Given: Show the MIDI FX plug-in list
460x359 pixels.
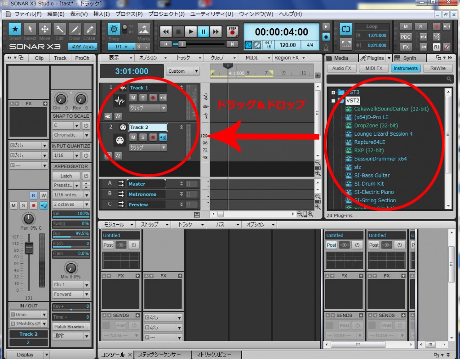Looking at the screenshot, I should pyautogui.click(x=374, y=68).
